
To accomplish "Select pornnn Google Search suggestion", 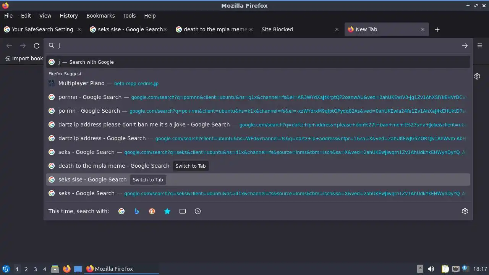I will (x=258, y=97).
